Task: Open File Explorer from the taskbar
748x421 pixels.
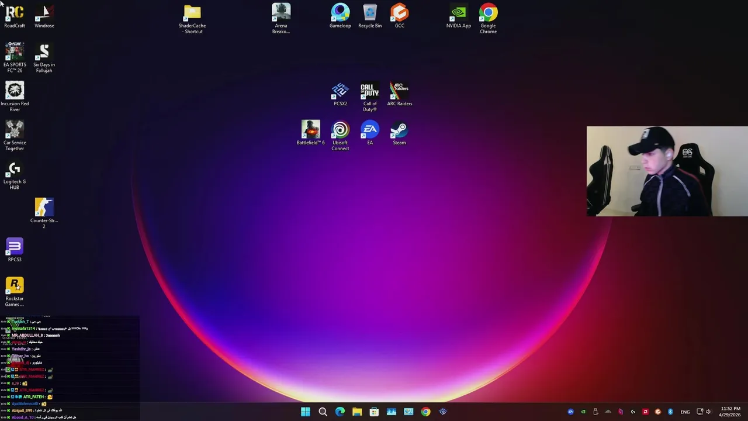Action: tap(357, 412)
